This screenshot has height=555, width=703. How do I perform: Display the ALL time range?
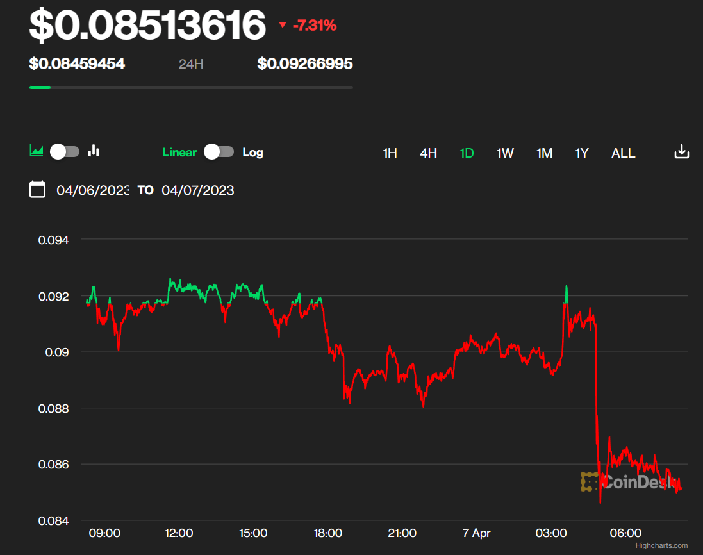pyautogui.click(x=623, y=153)
